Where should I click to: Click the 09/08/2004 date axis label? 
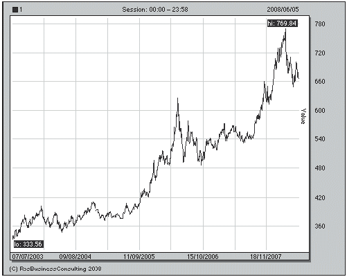click(x=75, y=257)
